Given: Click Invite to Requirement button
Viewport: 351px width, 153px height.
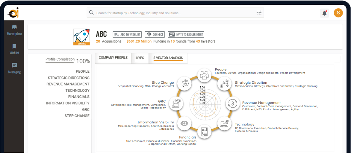Looking at the screenshot, I should coord(186,34).
